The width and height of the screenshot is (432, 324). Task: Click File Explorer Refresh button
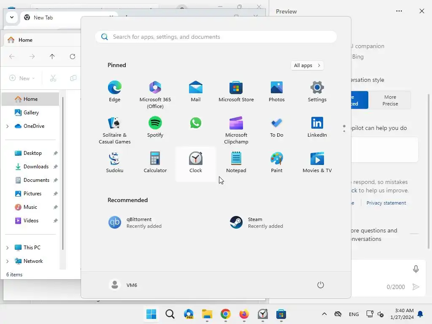click(73, 57)
